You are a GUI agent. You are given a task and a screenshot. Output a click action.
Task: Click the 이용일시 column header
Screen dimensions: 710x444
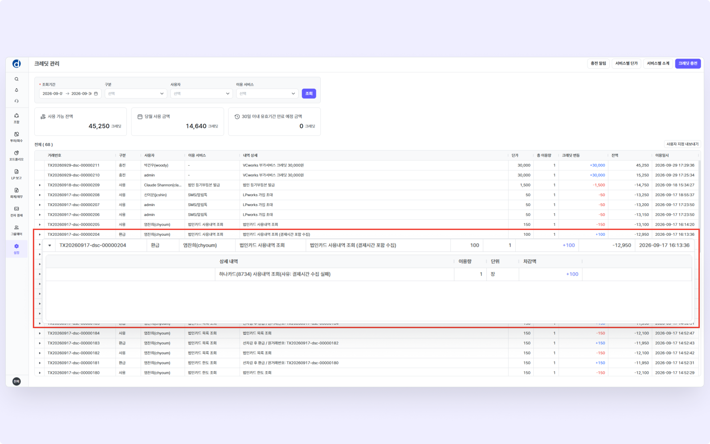[662, 155]
